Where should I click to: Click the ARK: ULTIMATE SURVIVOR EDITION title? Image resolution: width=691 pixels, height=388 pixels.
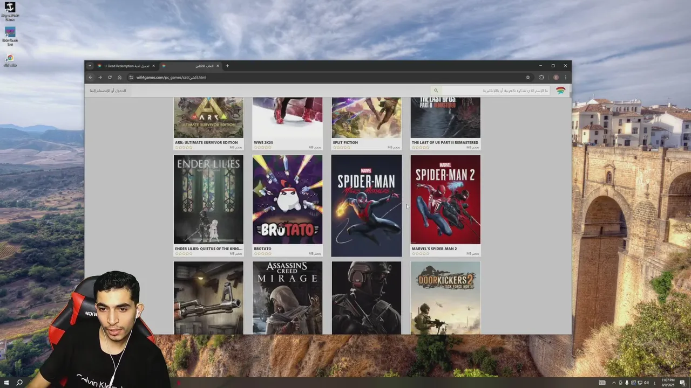pos(206,143)
